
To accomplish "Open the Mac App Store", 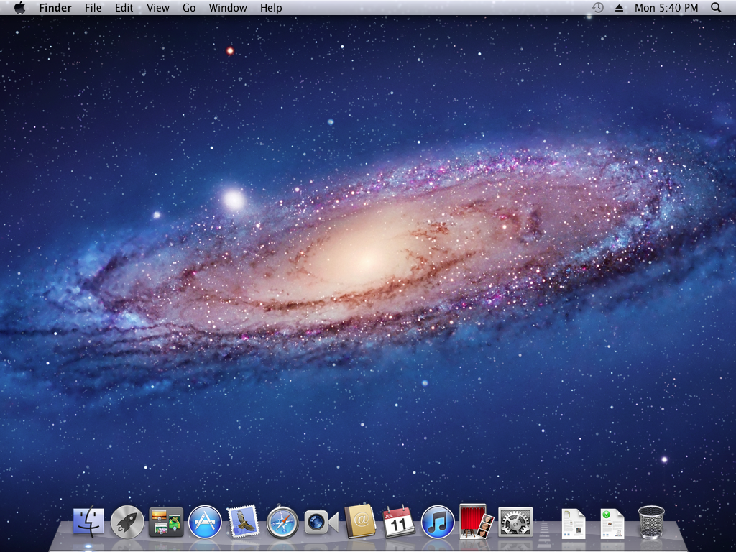I will coord(204,521).
